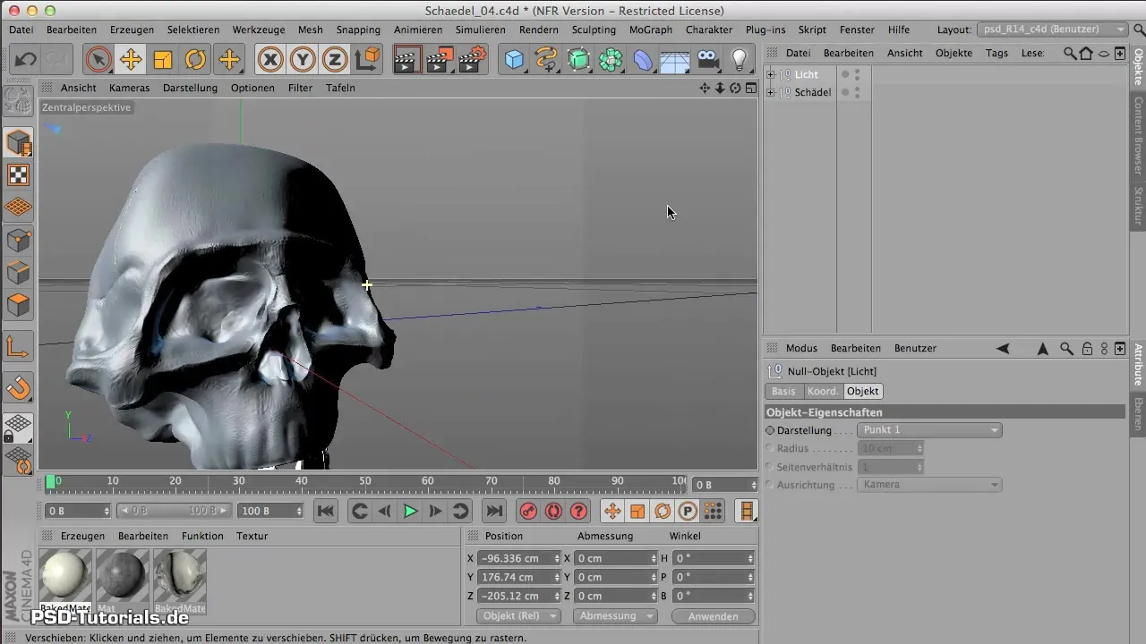Screen dimensions: 1146x644
Task: Open the Datei menu in main menu bar
Action: (21, 30)
